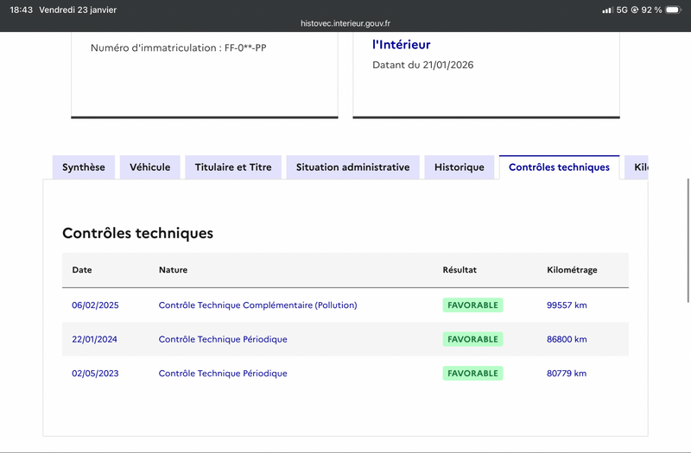This screenshot has height=453, width=691.
Task: Tap the histovec.interieur.gouv.fr address bar
Action: [345, 24]
